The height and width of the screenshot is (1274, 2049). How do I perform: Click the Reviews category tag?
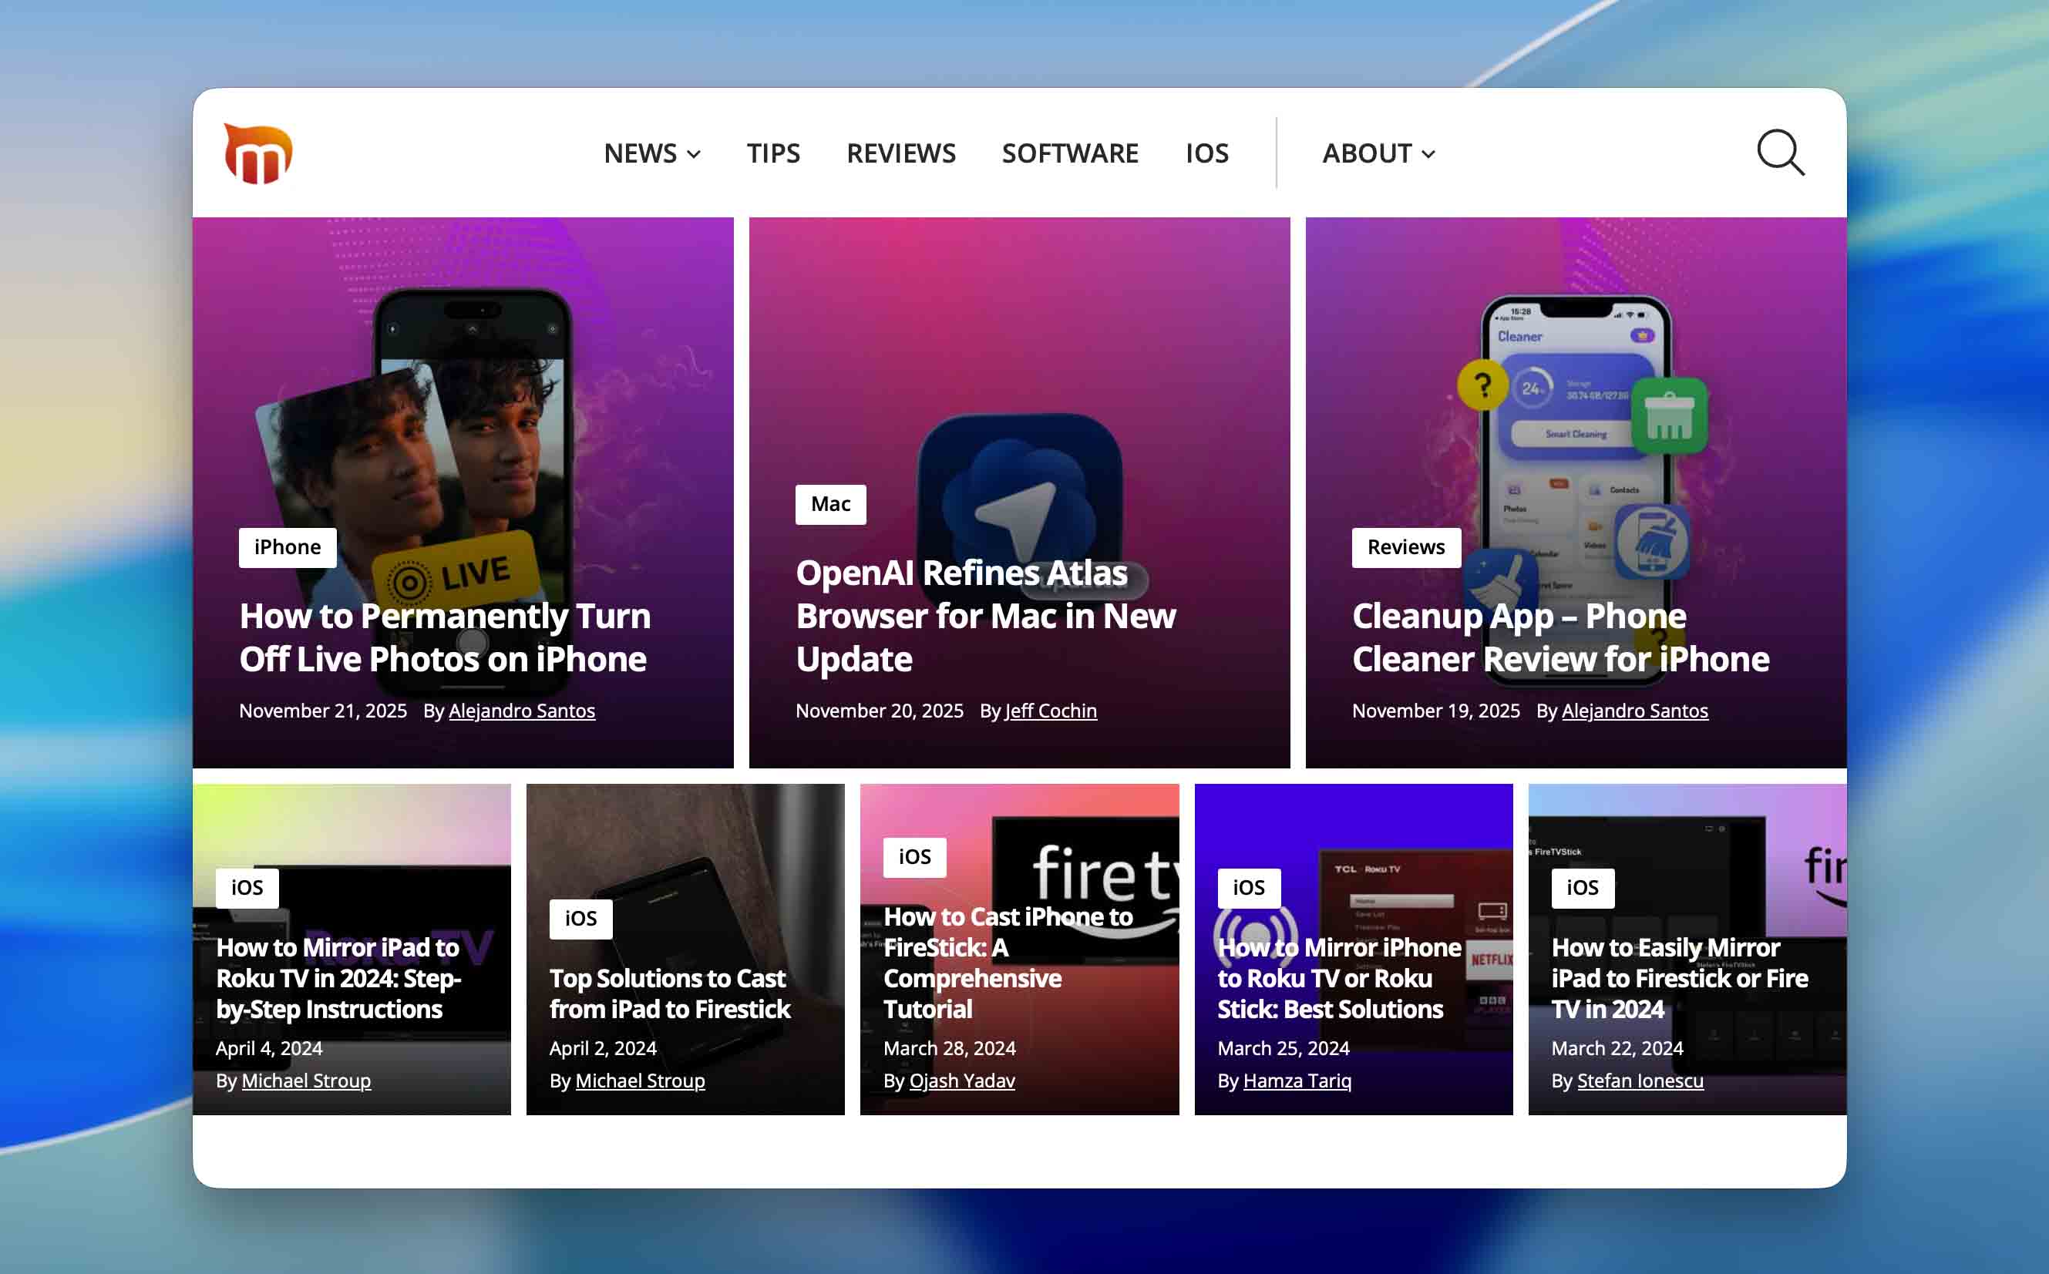1405,548
